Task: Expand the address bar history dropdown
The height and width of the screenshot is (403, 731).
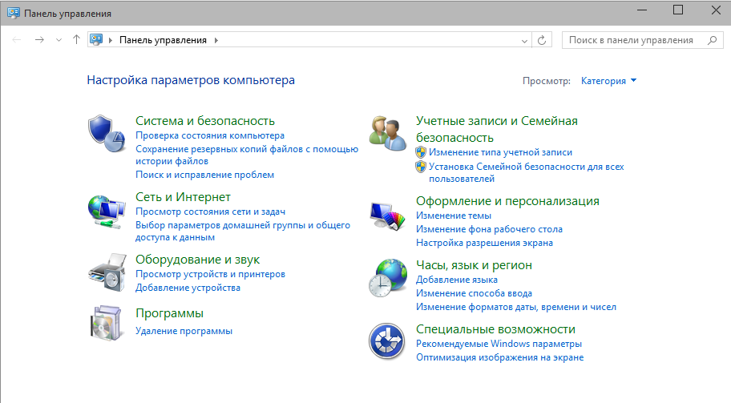Action: pos(524,41)
